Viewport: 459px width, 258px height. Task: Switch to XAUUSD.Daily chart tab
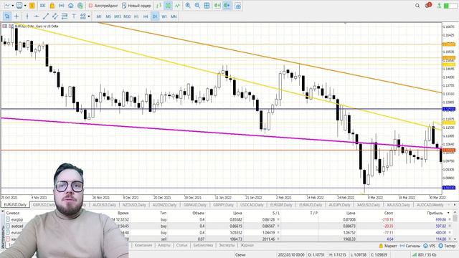coord(399,205)
